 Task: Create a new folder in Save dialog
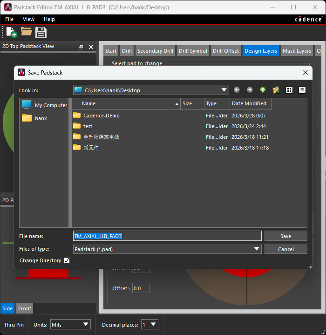pyautogui.click(x=276, y=90)
